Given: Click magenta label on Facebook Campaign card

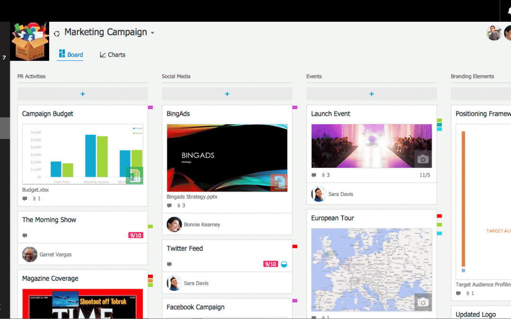Looking at the screenshot, I should click(295, 301).
